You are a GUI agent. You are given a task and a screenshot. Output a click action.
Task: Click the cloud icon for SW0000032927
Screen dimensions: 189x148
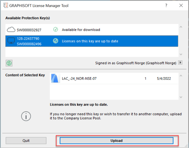pyautogui.click(x=11, y=30)
